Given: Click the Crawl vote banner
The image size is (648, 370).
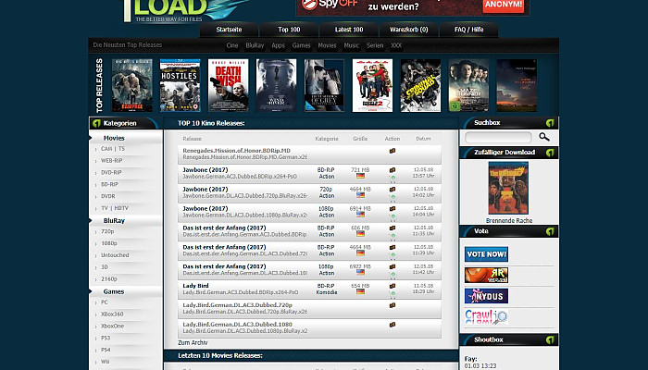Looking at the screenshot, I should tap(486, 316).
